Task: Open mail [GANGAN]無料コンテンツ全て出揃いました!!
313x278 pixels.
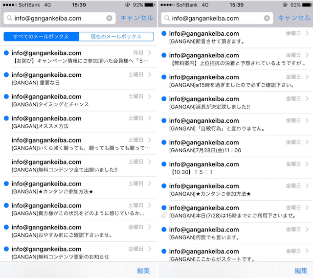Action: [x=79, y=165]
